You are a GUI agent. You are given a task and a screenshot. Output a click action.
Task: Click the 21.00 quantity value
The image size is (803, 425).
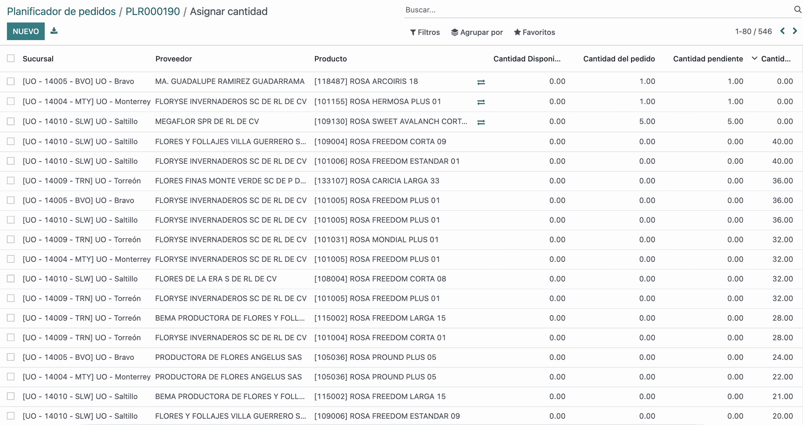click(x=783, y=397)
